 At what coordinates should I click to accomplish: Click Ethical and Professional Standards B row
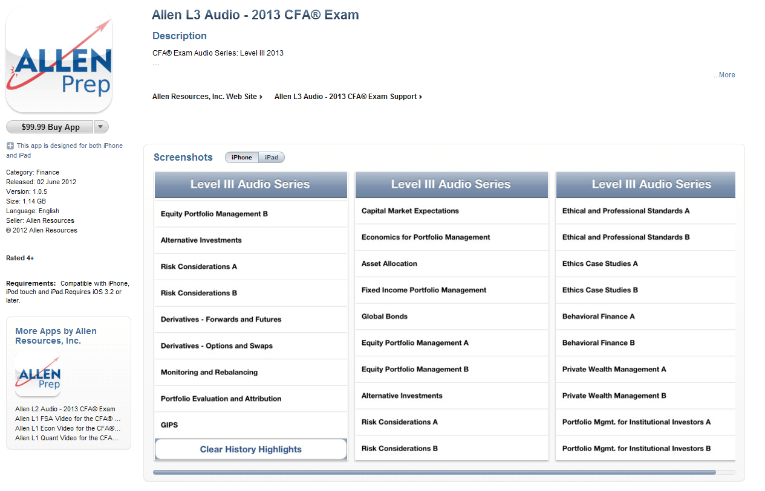pyautogui.click(x=646, y=237)
